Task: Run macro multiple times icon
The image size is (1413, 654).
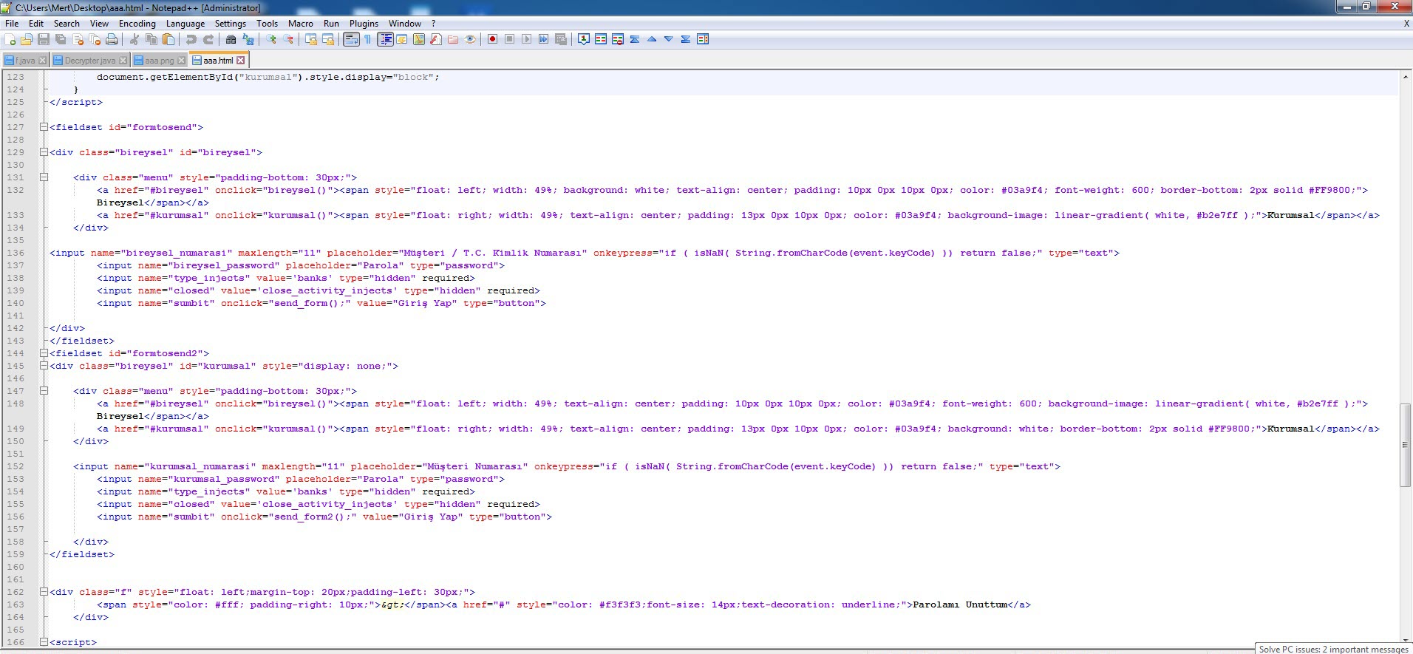Action: tap(543, 39)
